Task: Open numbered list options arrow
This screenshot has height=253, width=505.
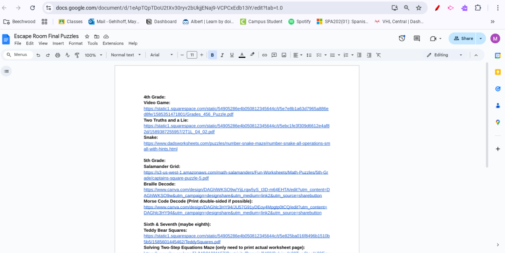Action: pos(352,55)
